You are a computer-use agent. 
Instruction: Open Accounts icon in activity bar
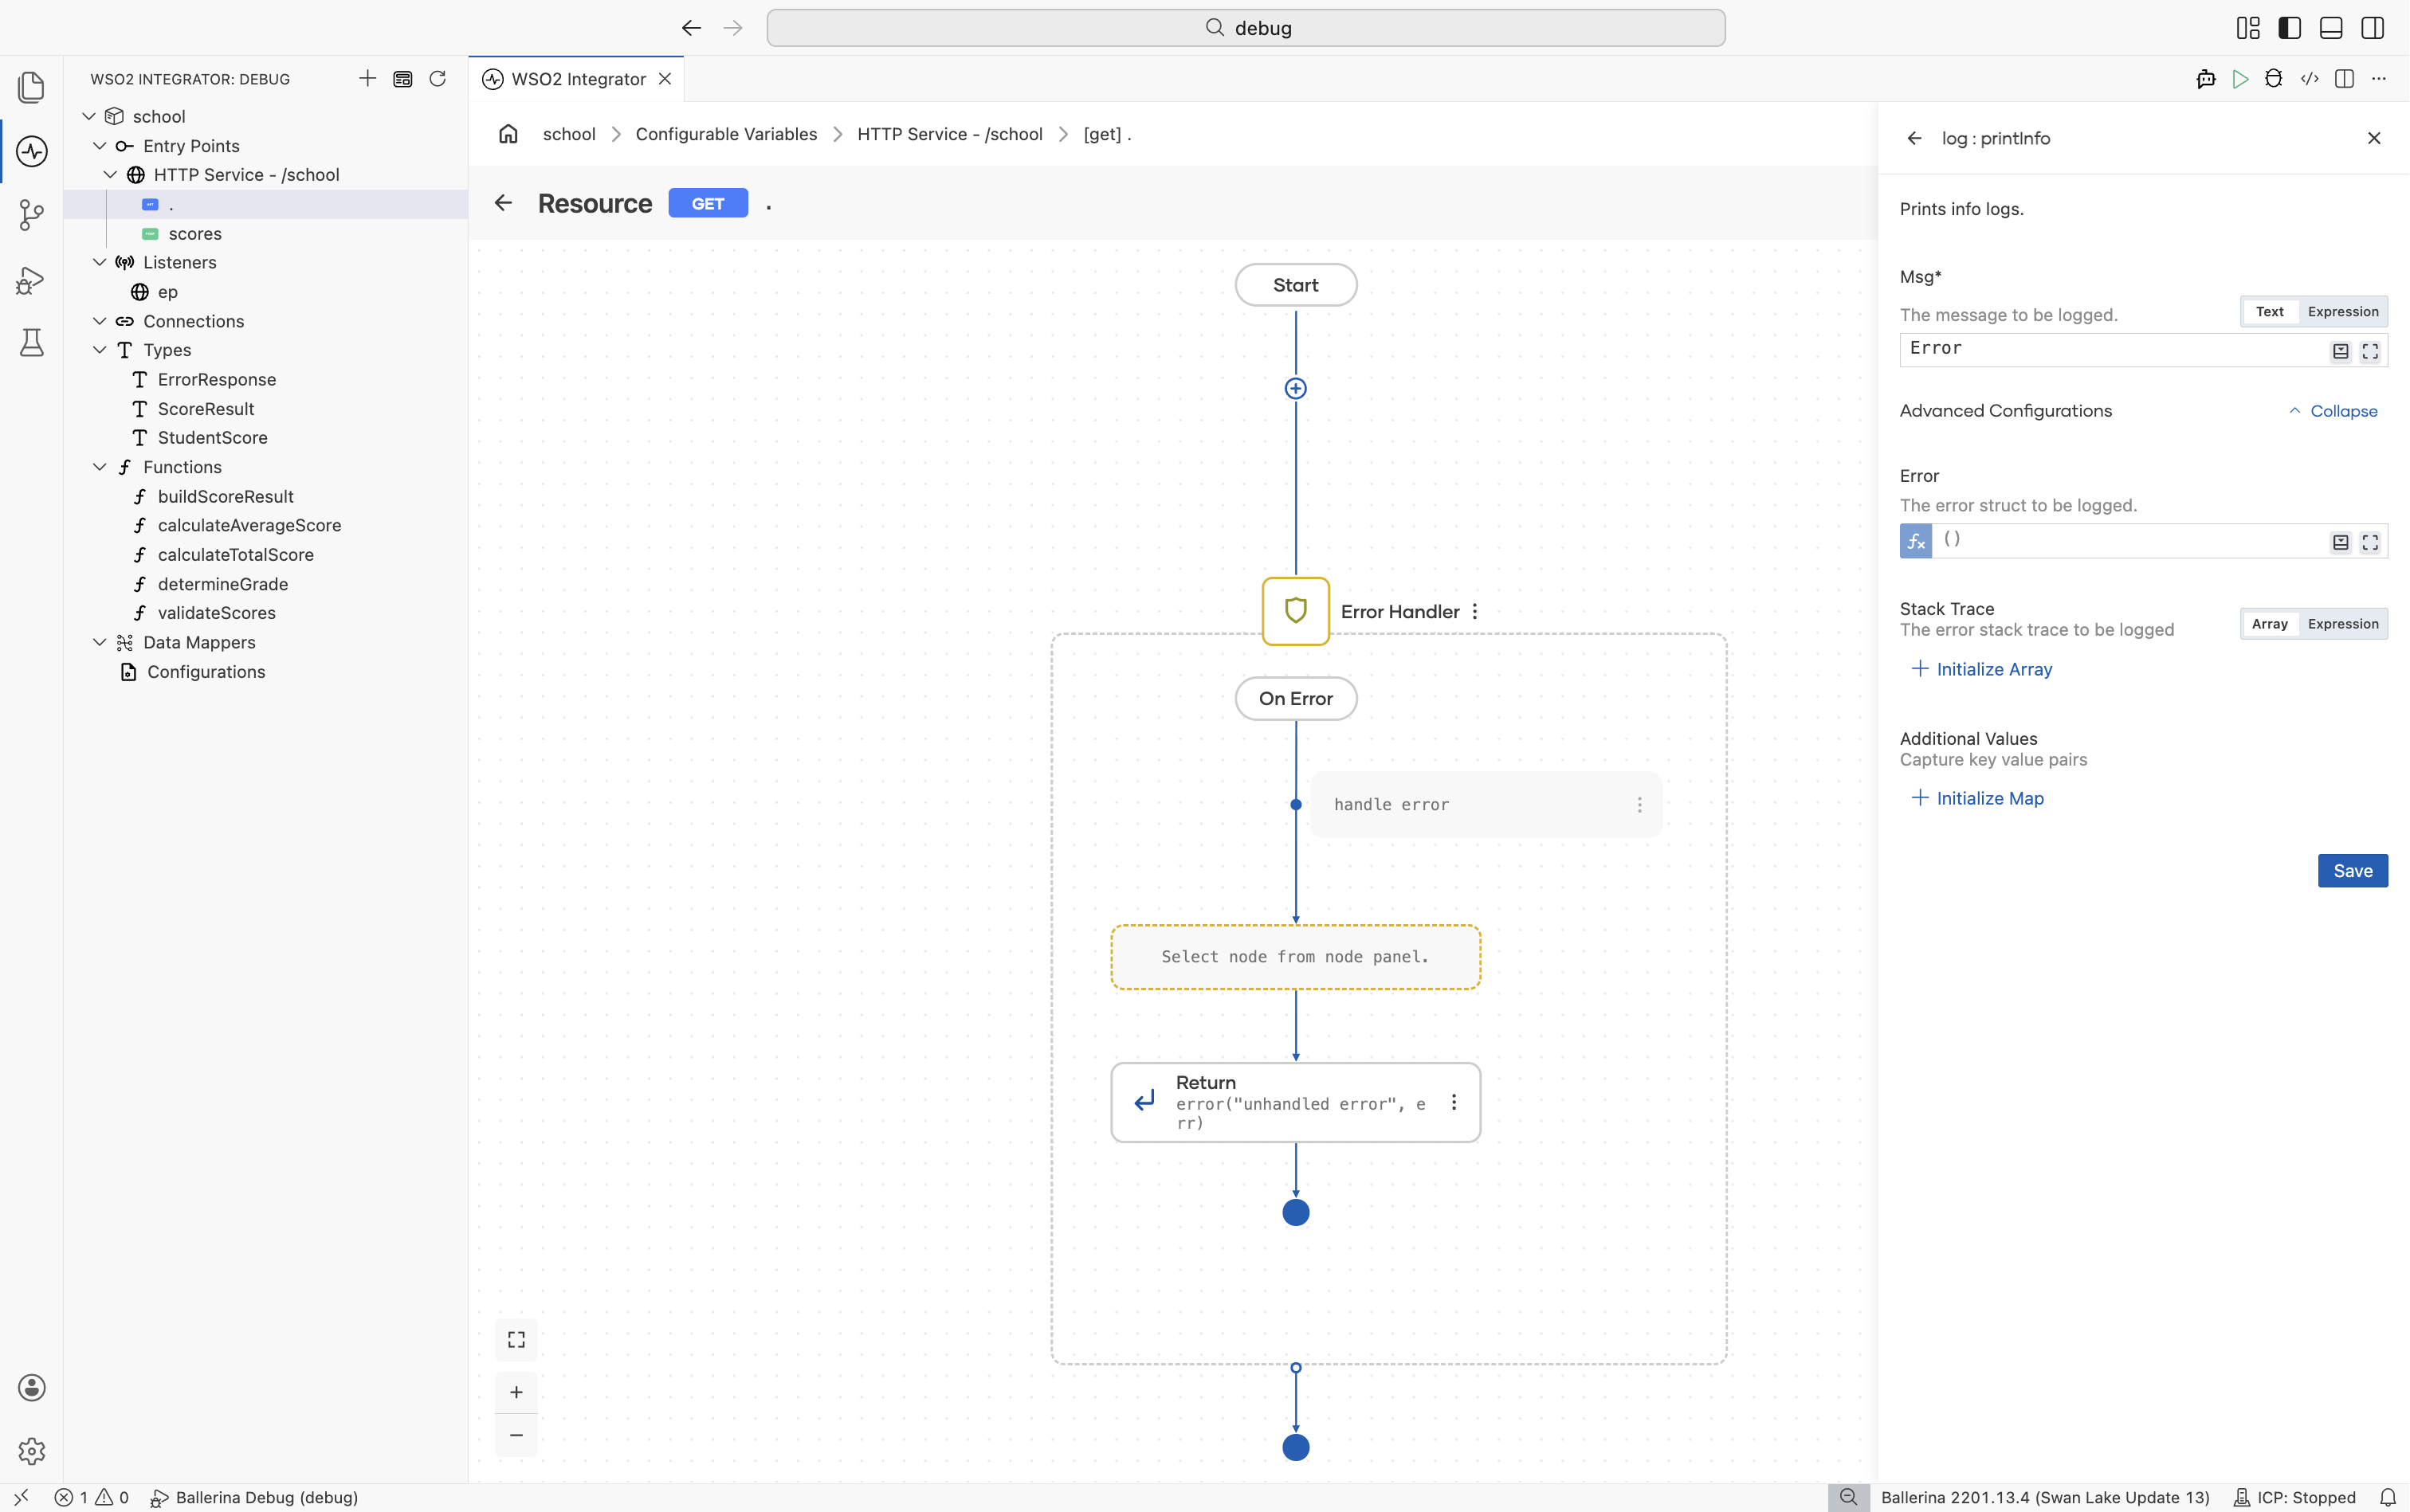[x=31, y=1387]
